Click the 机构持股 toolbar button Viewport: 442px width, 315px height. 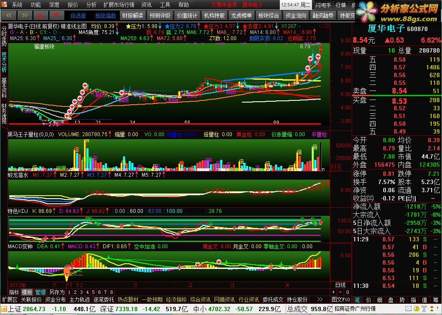pos(214,16)
